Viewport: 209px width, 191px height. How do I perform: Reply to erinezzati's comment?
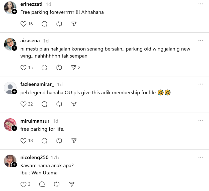(44, 24)
